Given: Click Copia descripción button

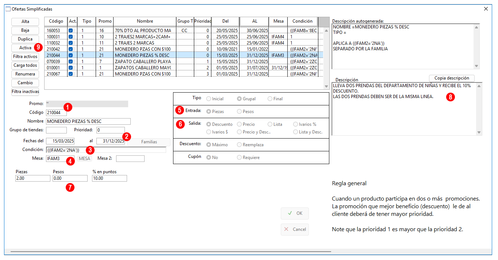Looking at the screenshot, I should tap(452, 78).
